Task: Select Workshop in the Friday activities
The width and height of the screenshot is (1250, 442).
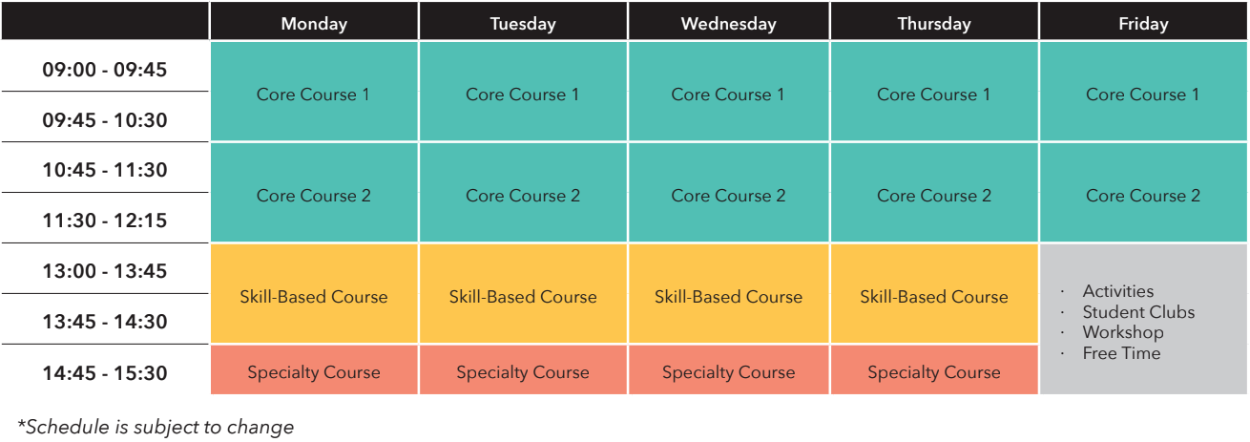Action: pyautogui.click(x=1123, y=332)
